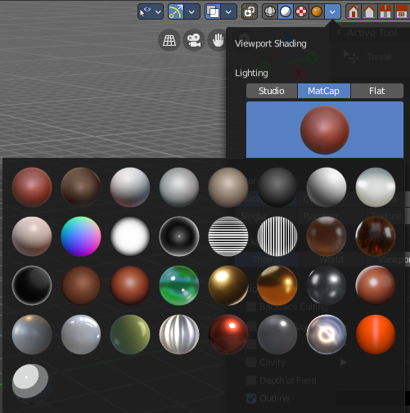The height and width of the screenshot is (413, 410).
Task: Switch to Wireframe shading mode
Action: [270, 11]
